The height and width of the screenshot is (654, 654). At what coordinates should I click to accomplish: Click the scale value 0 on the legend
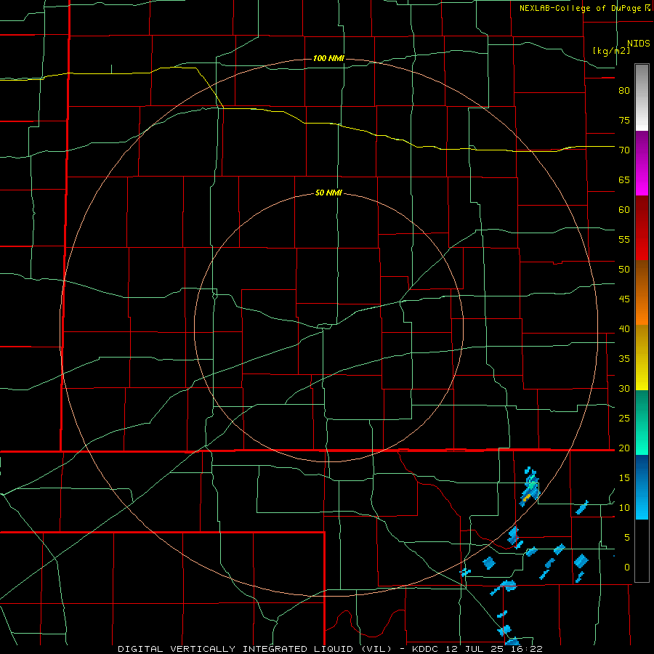(x=627, y=568)
